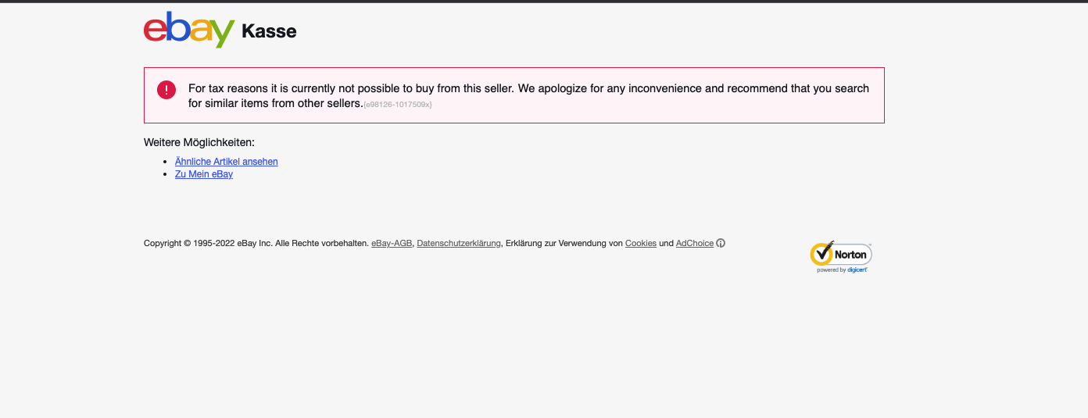The width and height of the screenshot is (1088, 418).
Task: Click the red exclamation error icon
Action: 166,90
